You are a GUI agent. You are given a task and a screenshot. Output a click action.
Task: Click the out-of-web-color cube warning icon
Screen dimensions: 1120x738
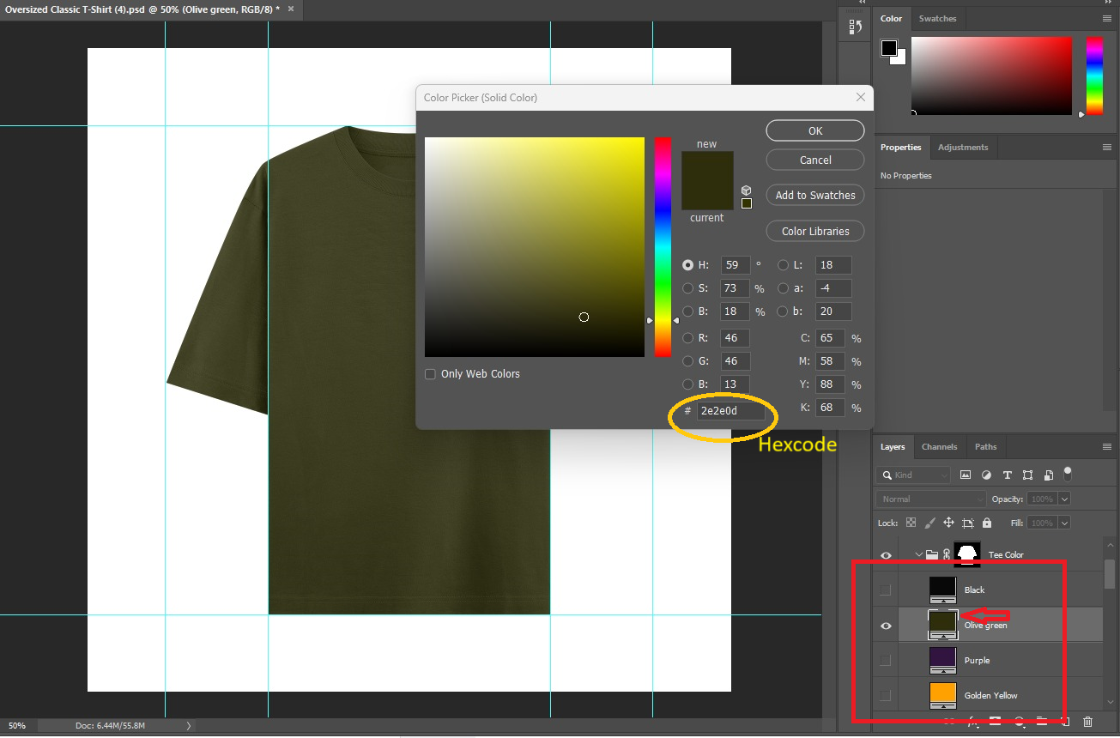pos(746,191)
